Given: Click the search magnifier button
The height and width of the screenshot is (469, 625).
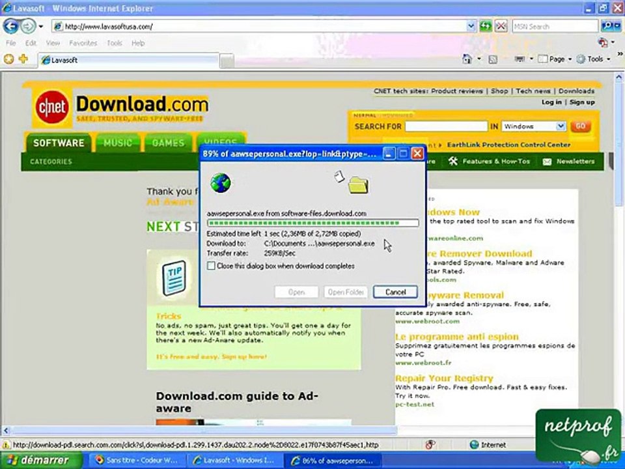Looking at the screenshot, I should [x=607, y=26].
